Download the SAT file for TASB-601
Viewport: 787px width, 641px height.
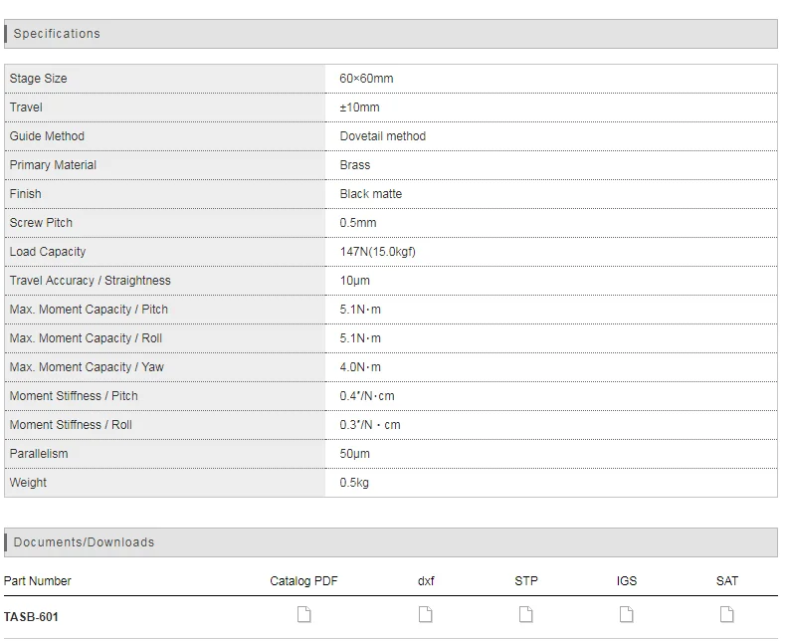point(727,615)
